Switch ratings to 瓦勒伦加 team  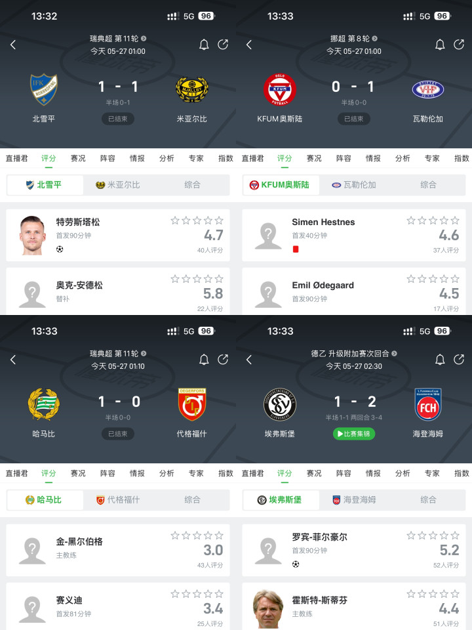click(x=354, y=185)
